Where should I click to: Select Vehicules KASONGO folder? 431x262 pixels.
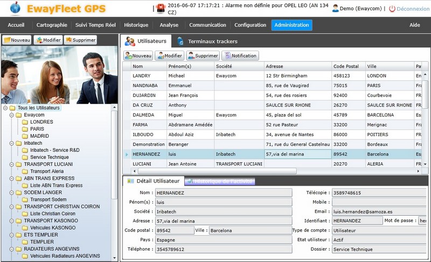click(x=53, y=228)
